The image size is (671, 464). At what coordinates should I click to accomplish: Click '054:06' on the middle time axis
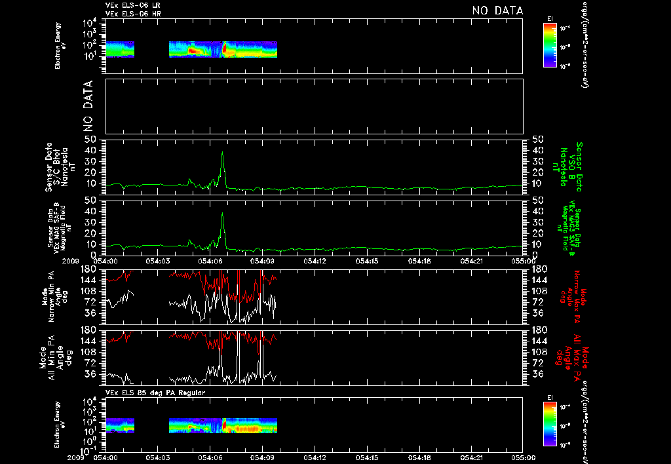pyautogui.click(x=210, y=261)
